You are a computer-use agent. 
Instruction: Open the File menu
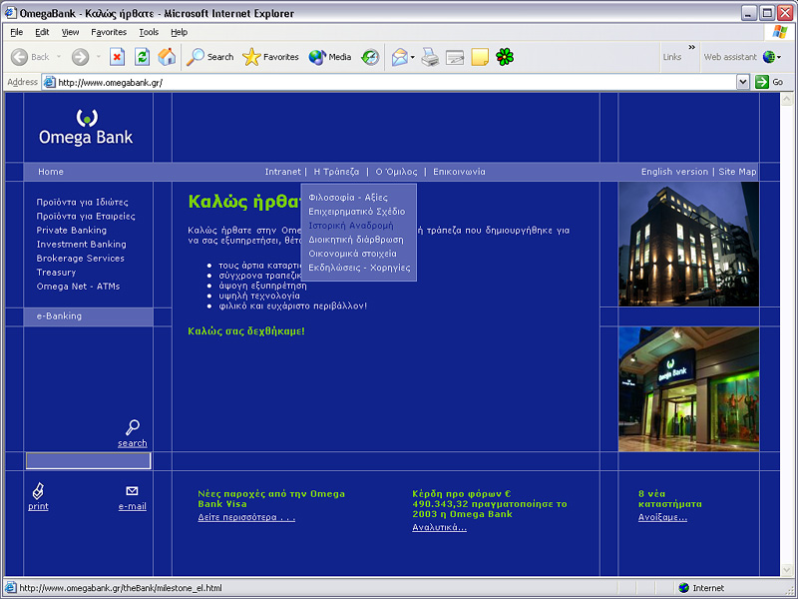[x=16, y=32]
